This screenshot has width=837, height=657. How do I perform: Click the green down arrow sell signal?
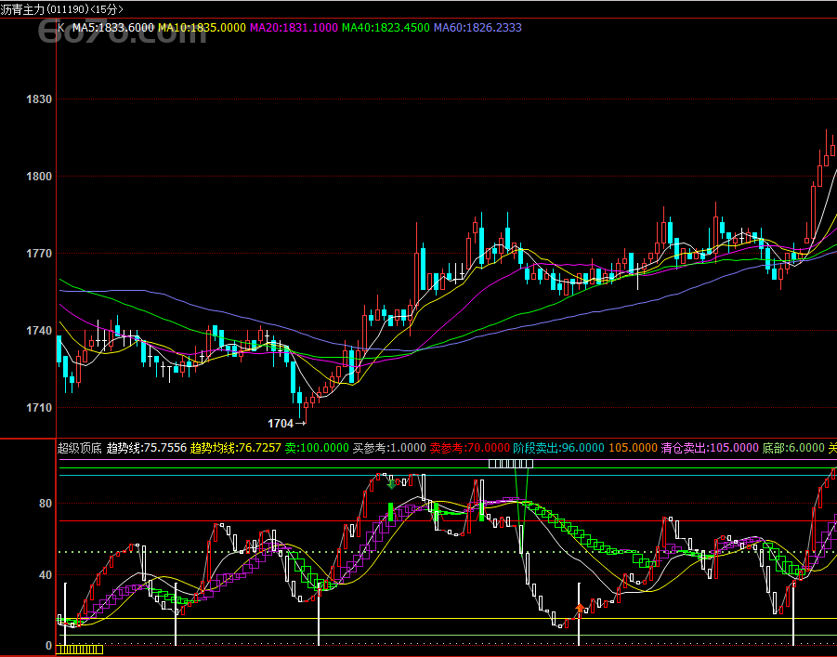391,482
